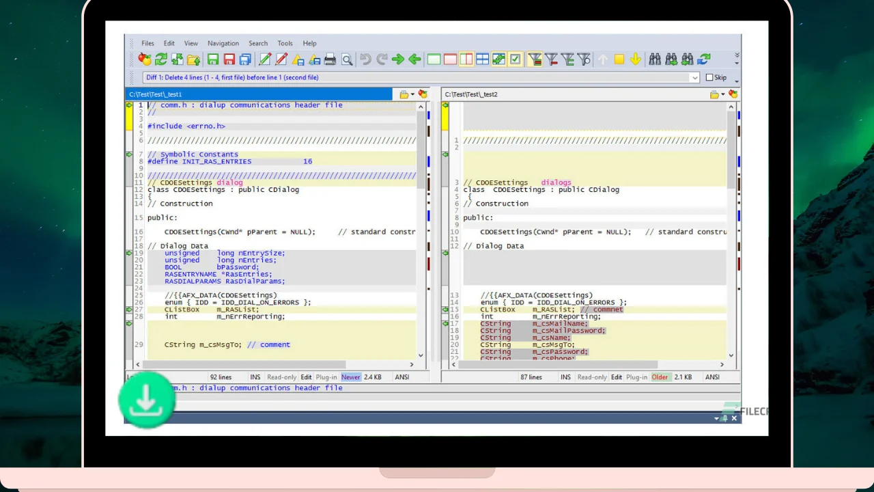Save second file using red disk icon
This screenshot has width=874, height=492.
tap(229, 59)
